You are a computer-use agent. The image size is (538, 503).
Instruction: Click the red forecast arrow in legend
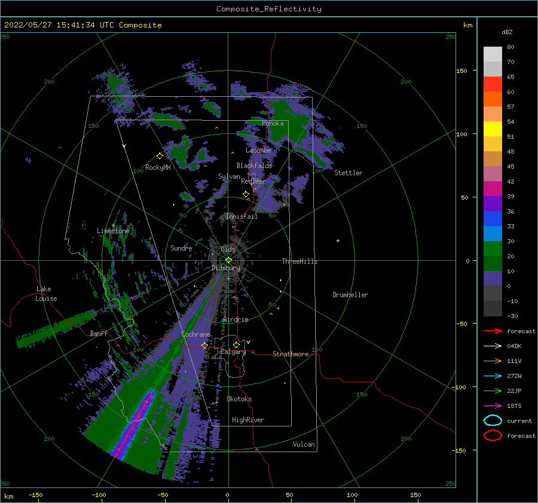[x=493, y=331]
